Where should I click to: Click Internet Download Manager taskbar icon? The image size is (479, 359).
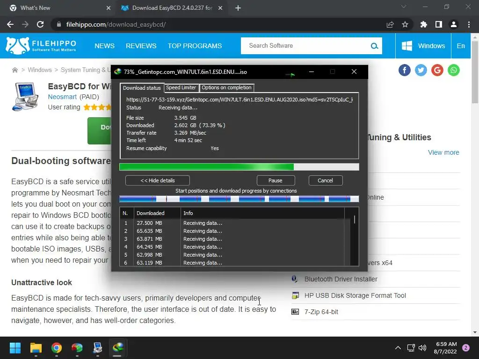118,348
